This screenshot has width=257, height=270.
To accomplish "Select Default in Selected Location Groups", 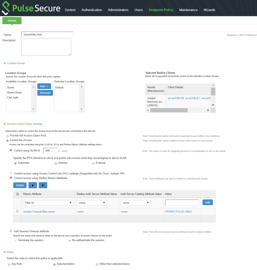I will [x=60, y=87].
